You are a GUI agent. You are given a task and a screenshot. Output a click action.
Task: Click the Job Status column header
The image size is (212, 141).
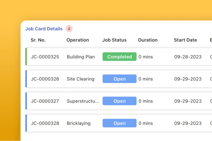click(x=114, y=40)
